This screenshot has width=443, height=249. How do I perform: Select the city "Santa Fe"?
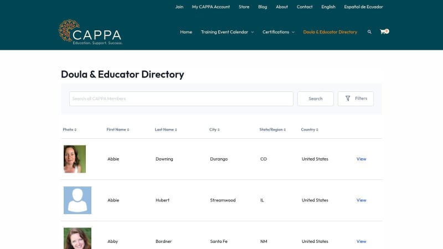(x=219, y=241)
